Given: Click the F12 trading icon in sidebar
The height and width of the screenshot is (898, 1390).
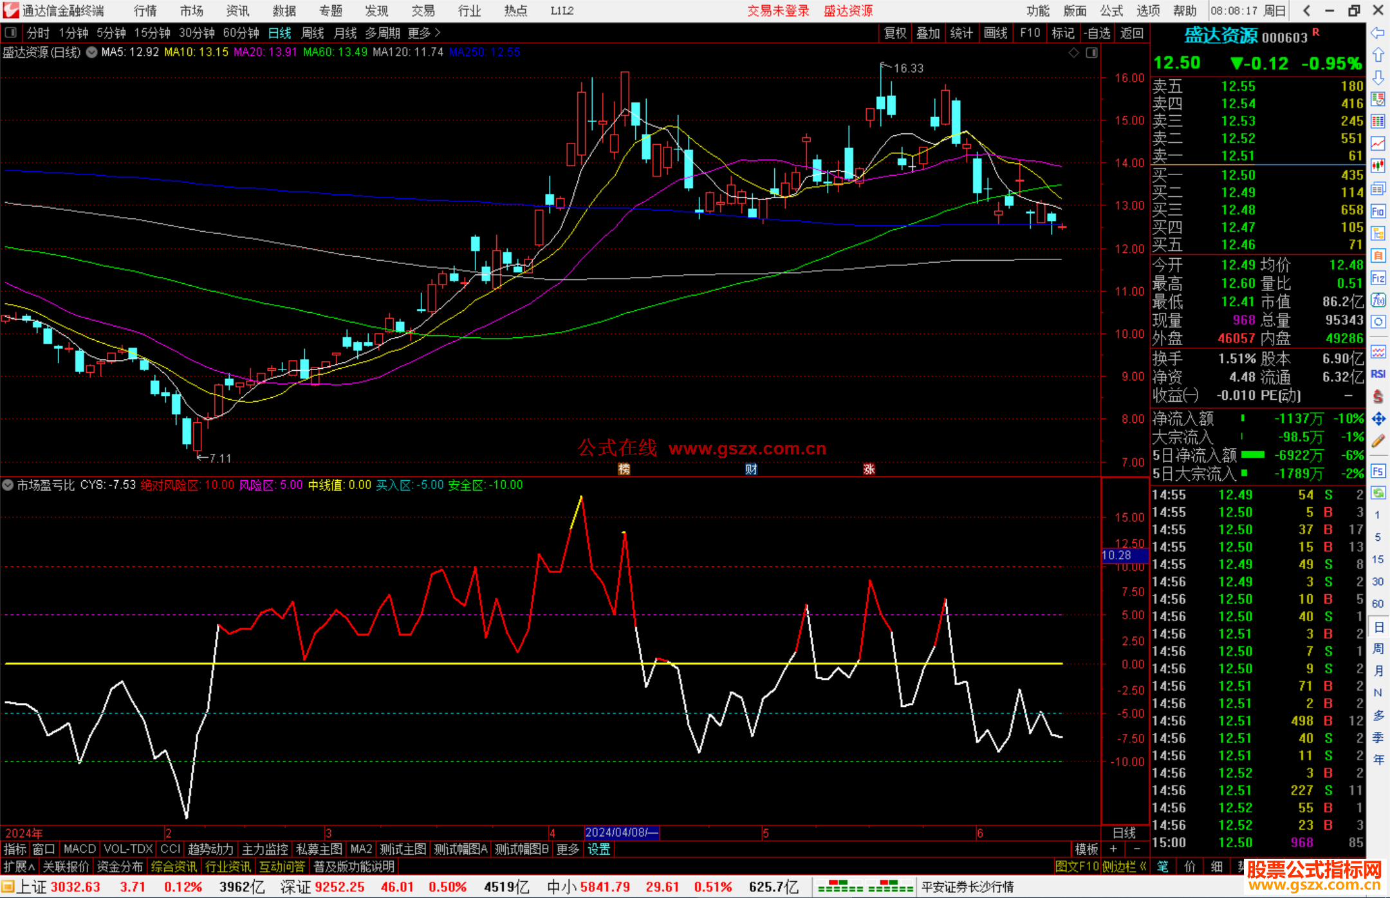Looking at the screenshot, I should pos(1378,278).
